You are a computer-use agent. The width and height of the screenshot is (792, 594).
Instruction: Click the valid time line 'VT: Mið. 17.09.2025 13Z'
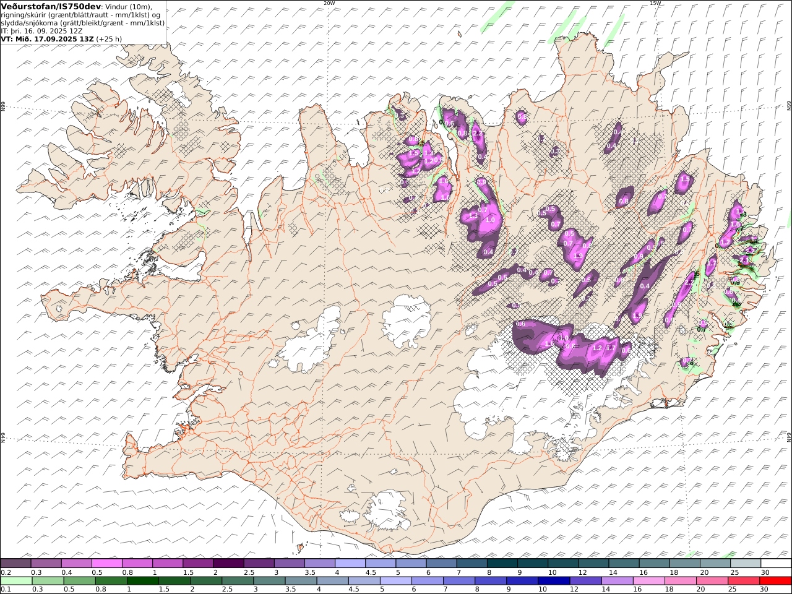[x=48, y=38]
